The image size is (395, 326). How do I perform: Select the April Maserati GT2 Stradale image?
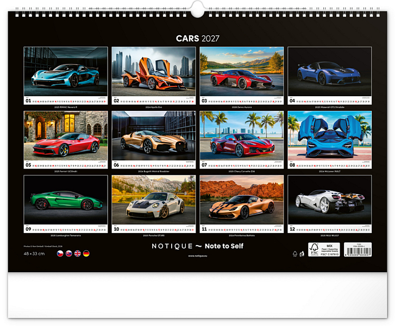point(329,71)
